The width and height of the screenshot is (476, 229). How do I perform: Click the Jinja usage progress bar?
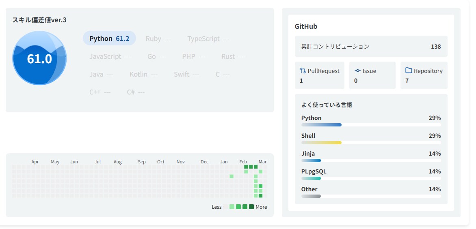point(371,161)
